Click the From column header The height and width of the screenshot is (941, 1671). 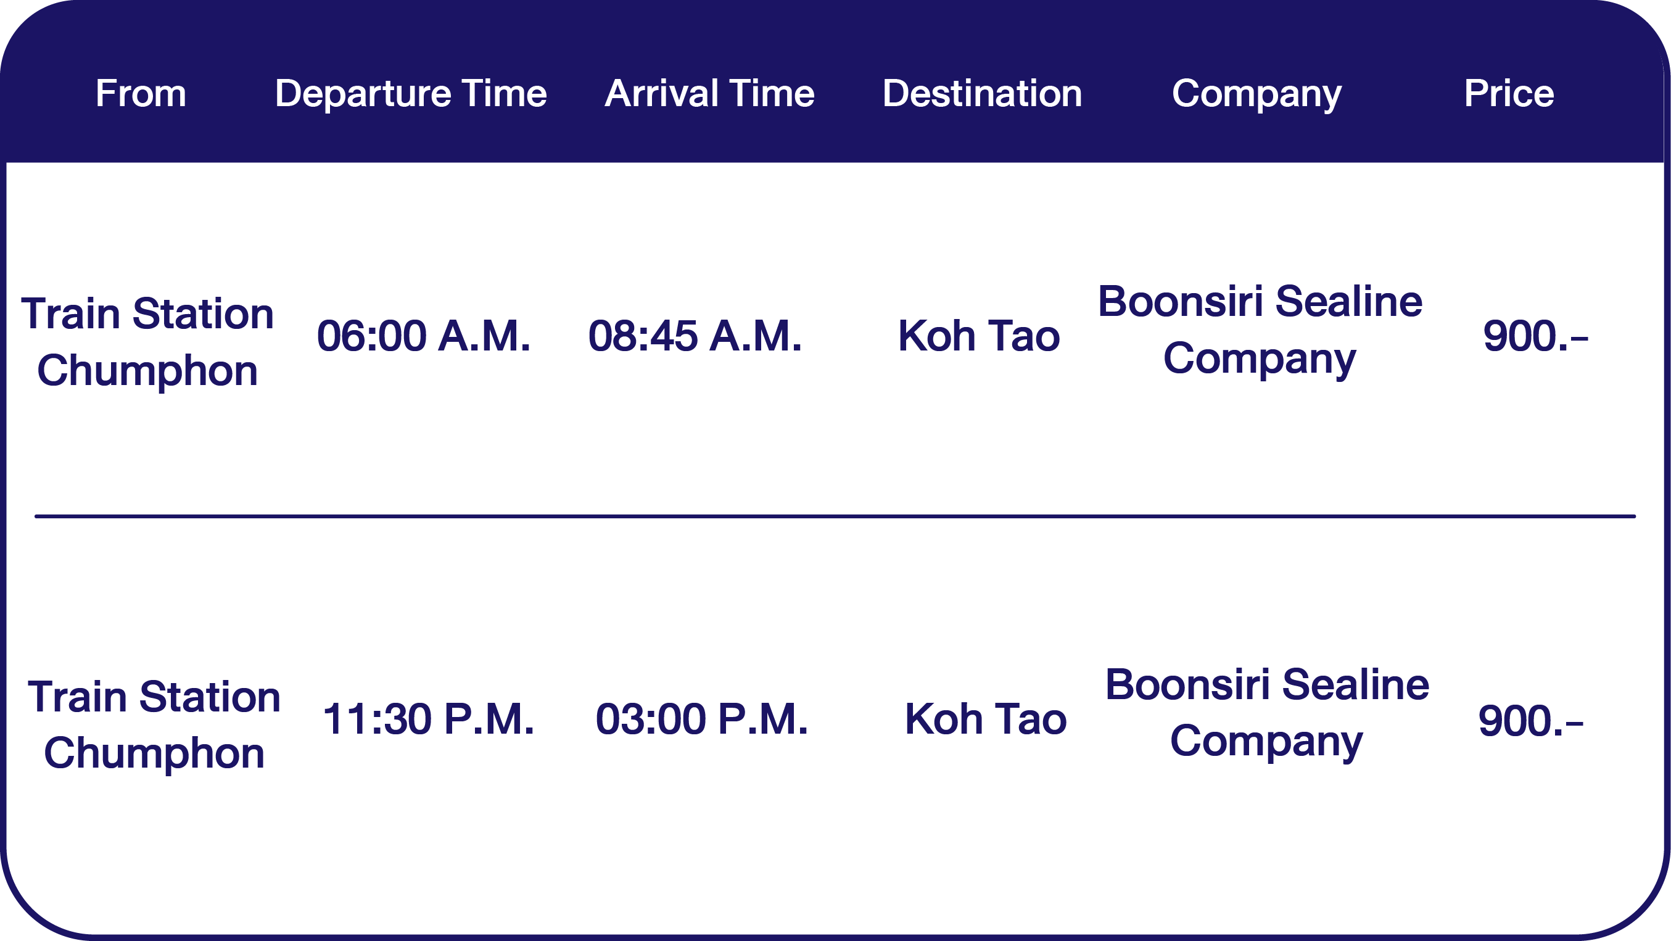[x=141, y=93]
